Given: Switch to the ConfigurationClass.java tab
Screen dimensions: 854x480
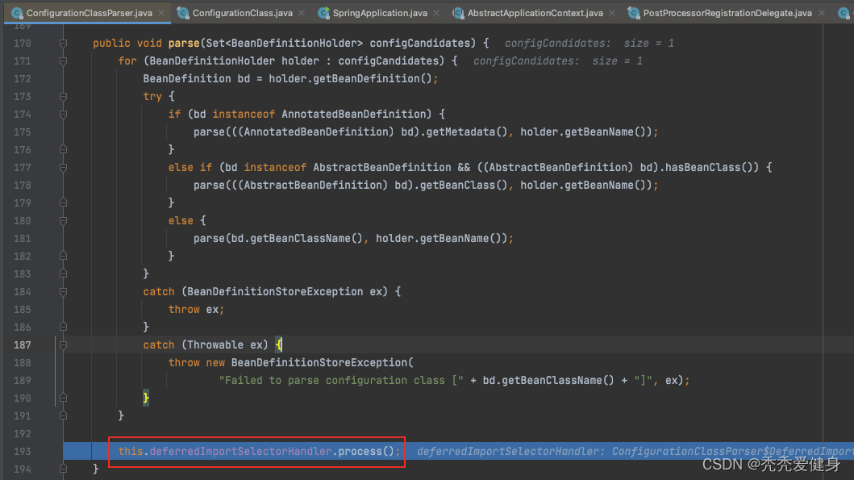Looking at the screenshot, I should pos(242,13).
